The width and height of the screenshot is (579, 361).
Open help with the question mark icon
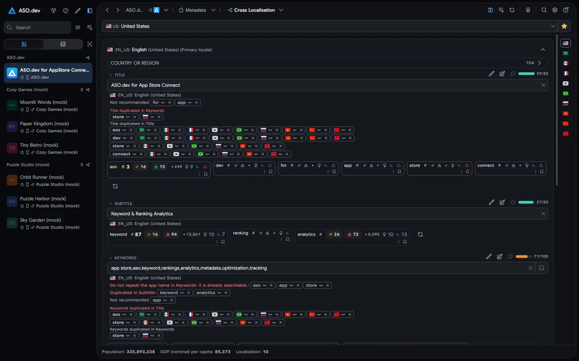coord(566,10)
